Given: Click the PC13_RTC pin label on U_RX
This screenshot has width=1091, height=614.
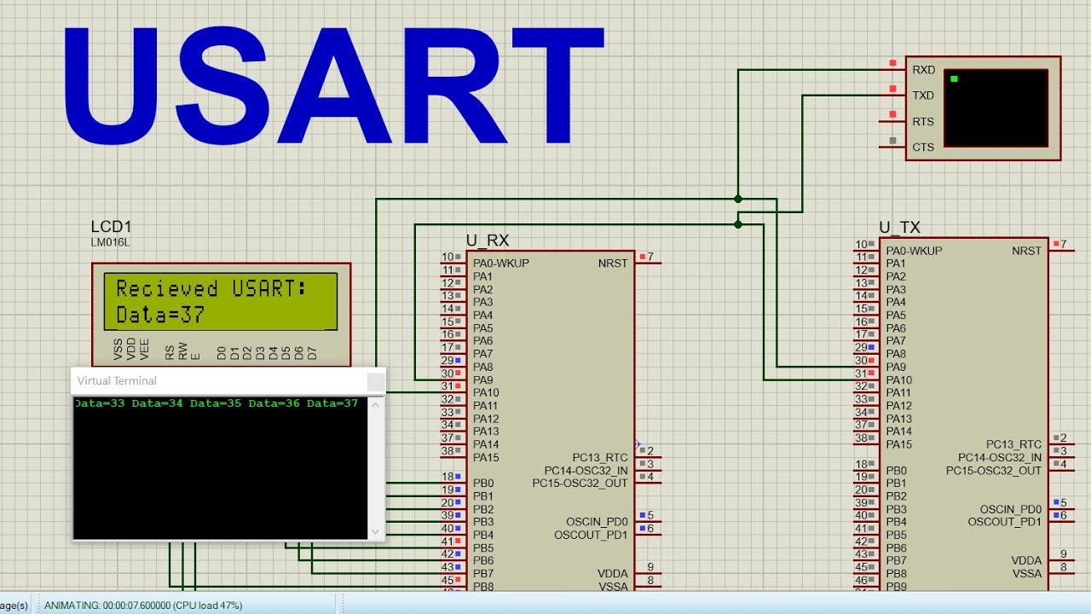Looking at the screenshot, I should point(600,458).
